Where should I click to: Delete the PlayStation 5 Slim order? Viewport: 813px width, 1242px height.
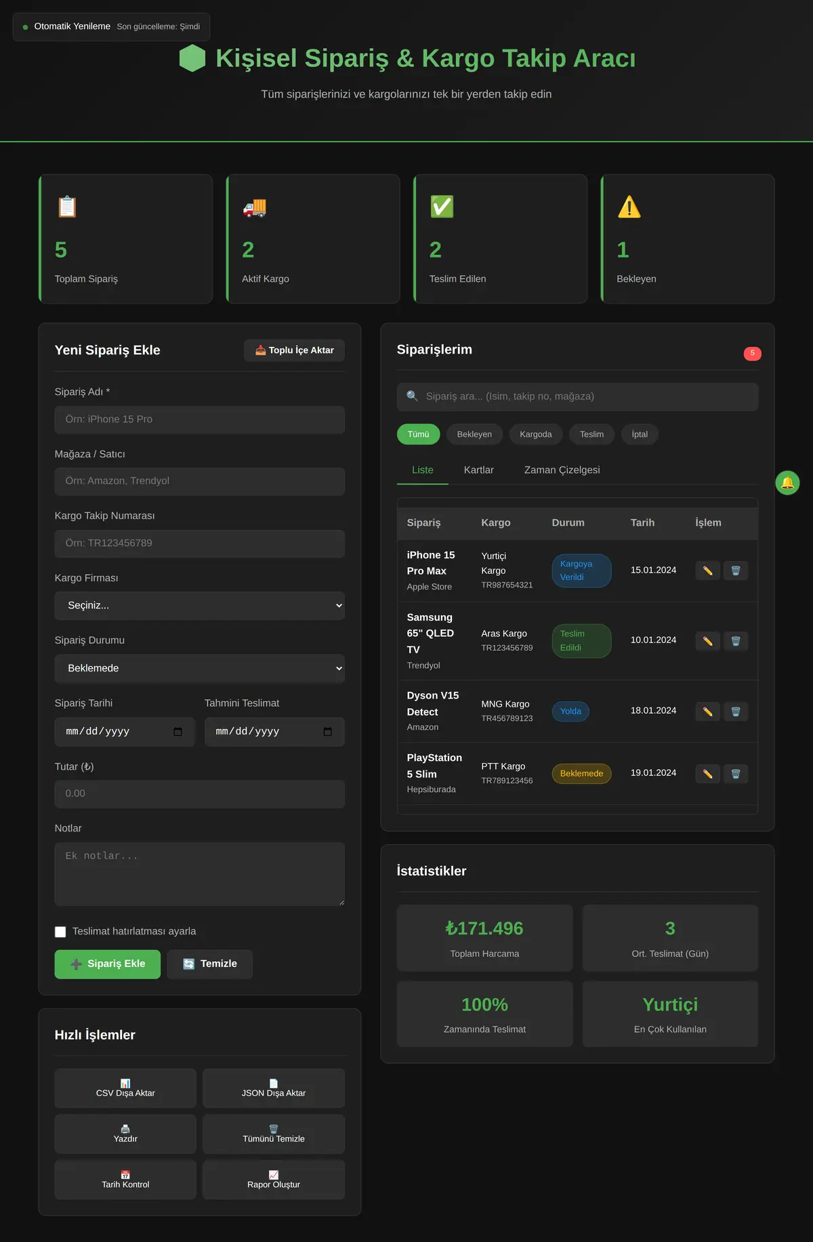pyautogui.click(x=736, y=774)
